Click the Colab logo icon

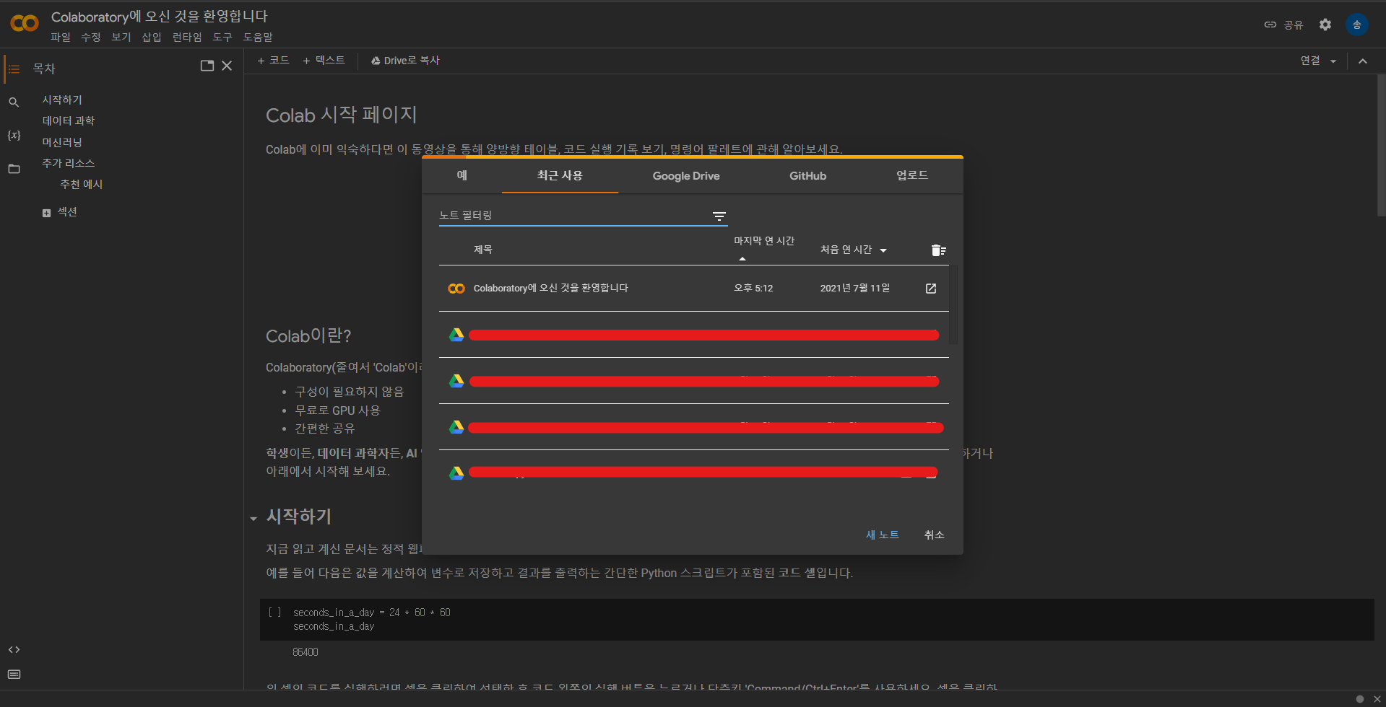(x=25, y=24)
